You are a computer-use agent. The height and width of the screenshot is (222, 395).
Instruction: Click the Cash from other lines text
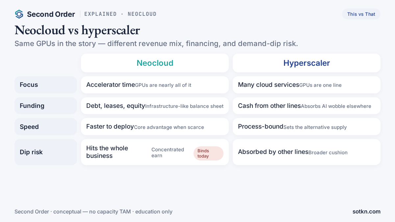point(269,106)
